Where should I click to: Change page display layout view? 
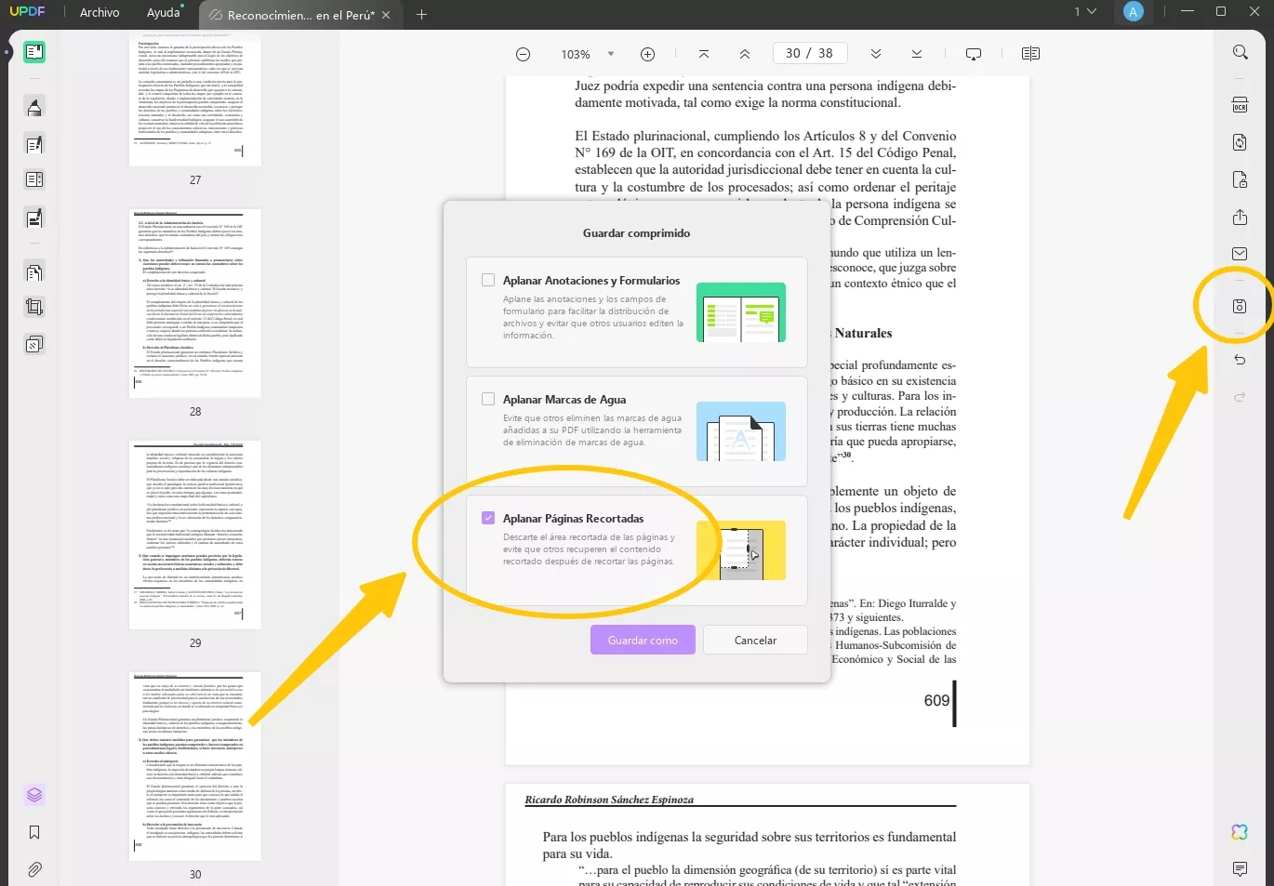(1030, 54)
